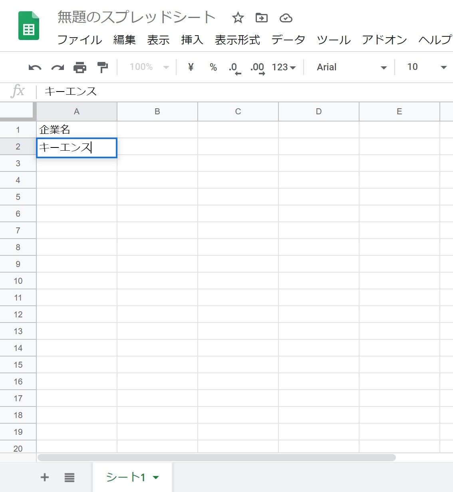Select empty cell A3

pyautogui.click(x=77, y=164)
